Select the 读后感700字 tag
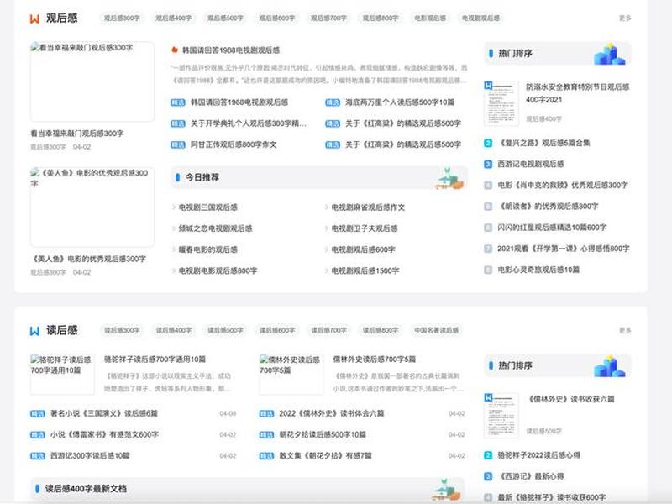The height and width of the screenshot is (504, 672). tap(328, 330)
